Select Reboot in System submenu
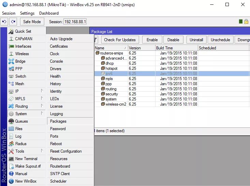 point(70,144)
